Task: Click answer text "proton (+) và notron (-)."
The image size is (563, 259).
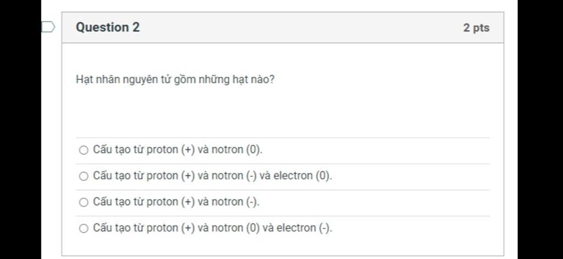Action: pos(176,202)
